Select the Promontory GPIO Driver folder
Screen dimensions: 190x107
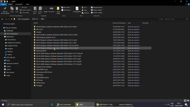[x=44, y=72]
